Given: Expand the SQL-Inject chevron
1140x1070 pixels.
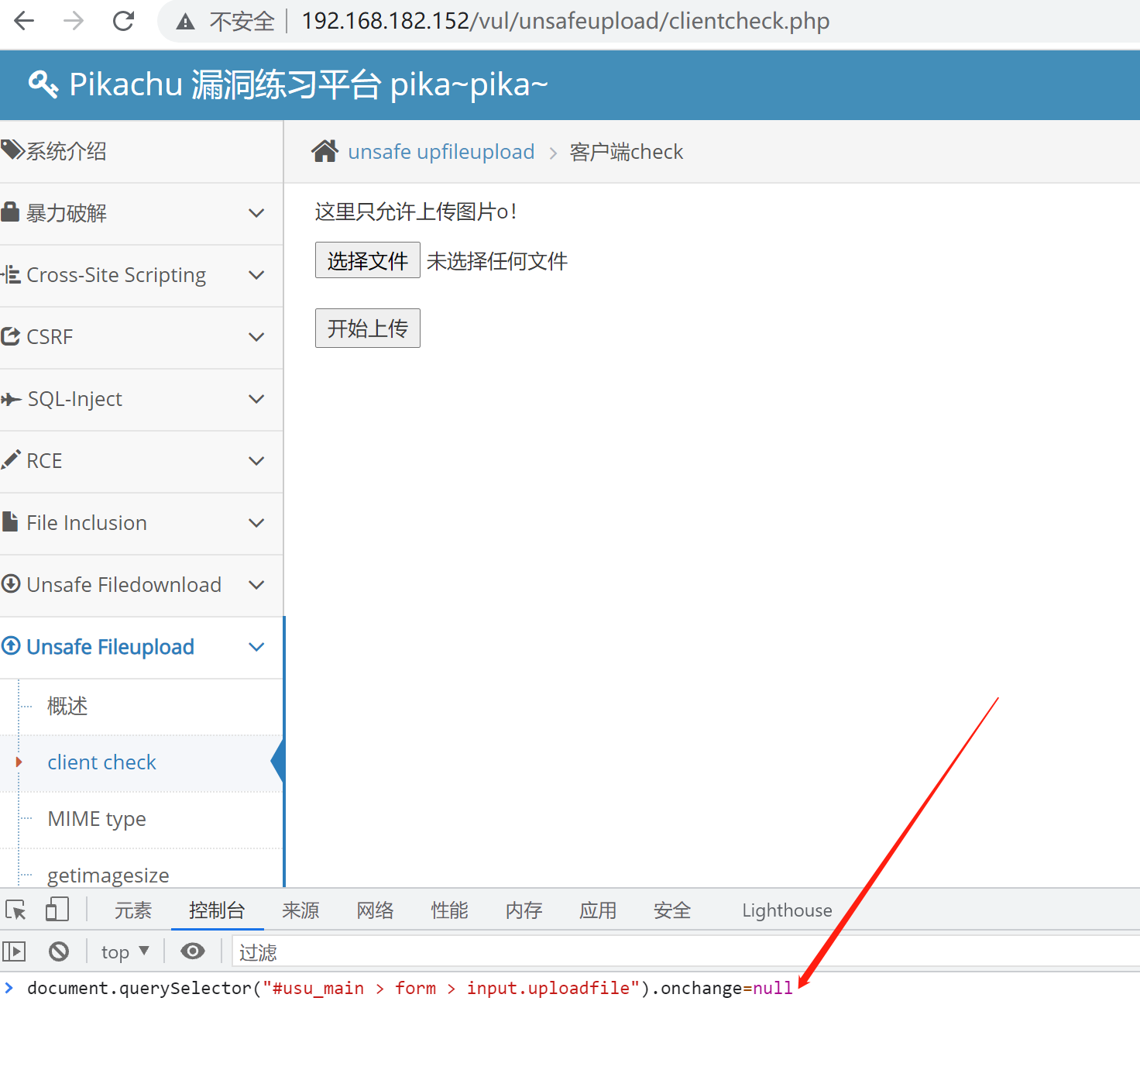Looking at the screenshot, I should coord(256,399).
